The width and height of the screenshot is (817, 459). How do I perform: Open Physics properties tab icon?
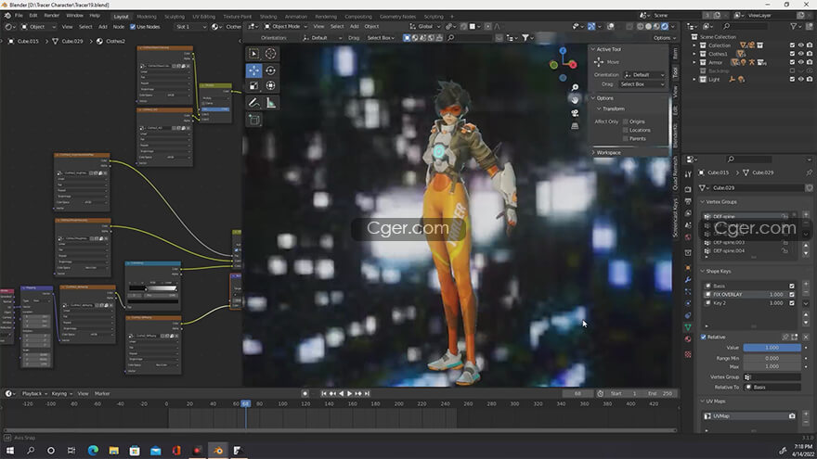tap(688, 303)
